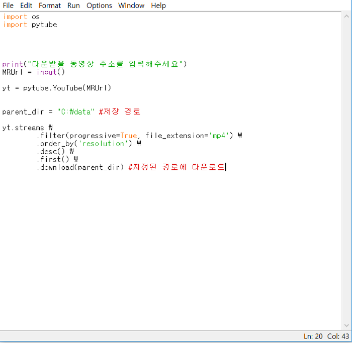Click the scrollbar down arrow
This screenshot has width=352, height=343.
pyautogui.click(x=346, y=325)
